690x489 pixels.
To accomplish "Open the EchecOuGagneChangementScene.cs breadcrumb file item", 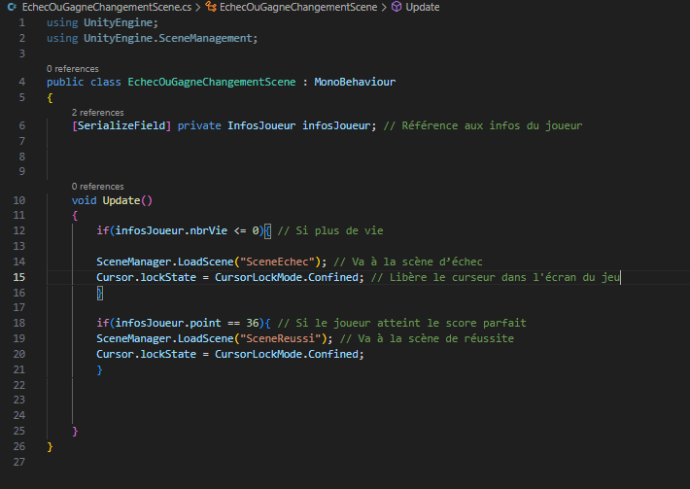I will [100, 7].
